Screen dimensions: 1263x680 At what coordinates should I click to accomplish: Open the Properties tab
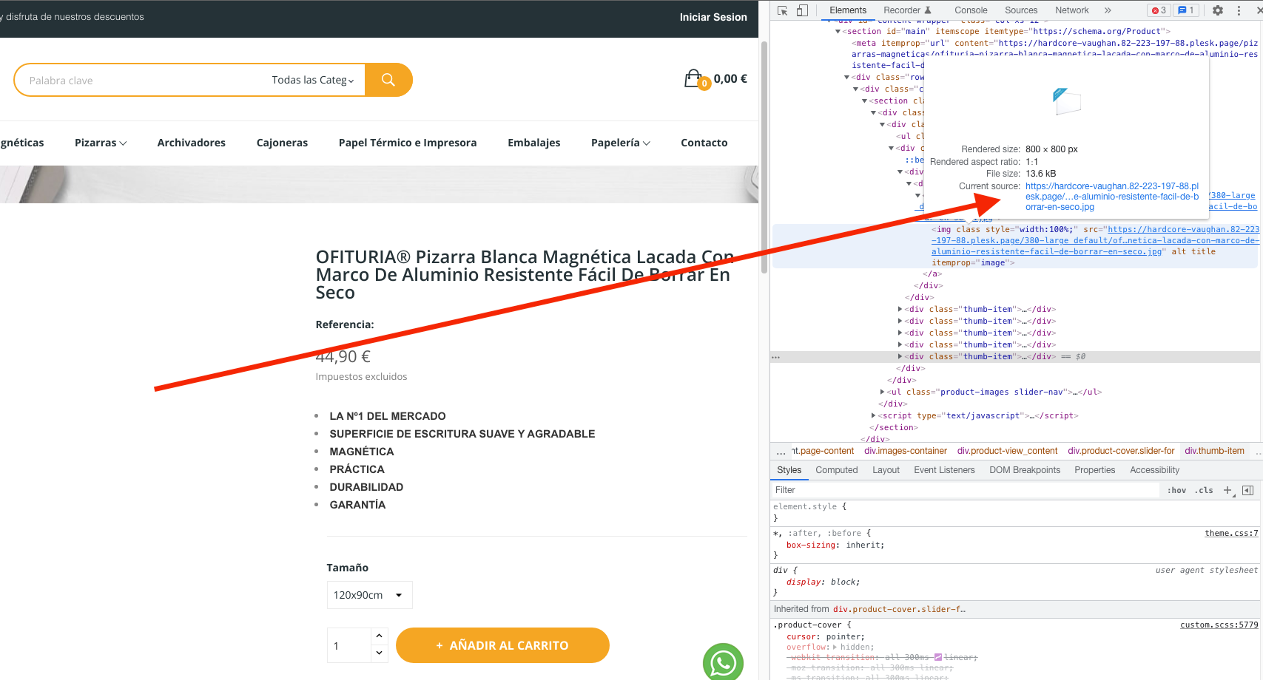[x=1094, y=470]
